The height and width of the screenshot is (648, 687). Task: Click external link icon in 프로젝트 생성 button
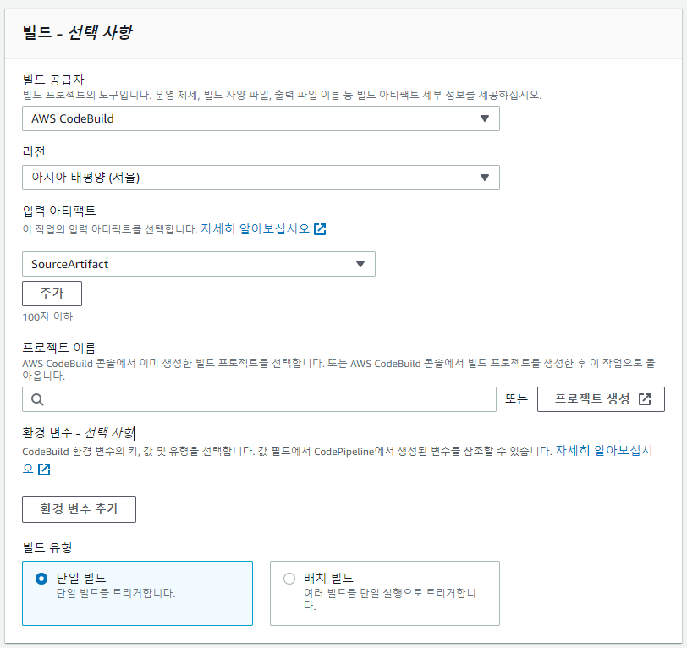[645, 399]
